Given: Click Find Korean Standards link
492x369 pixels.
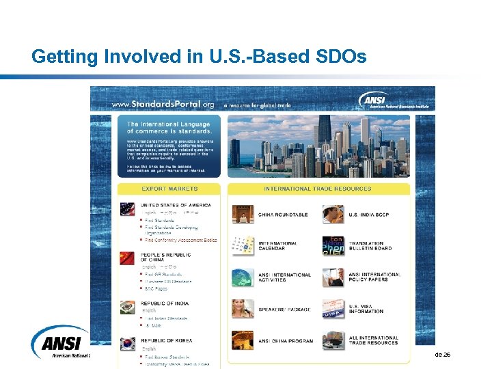Looking at the screenshot, I should [167, 357].
